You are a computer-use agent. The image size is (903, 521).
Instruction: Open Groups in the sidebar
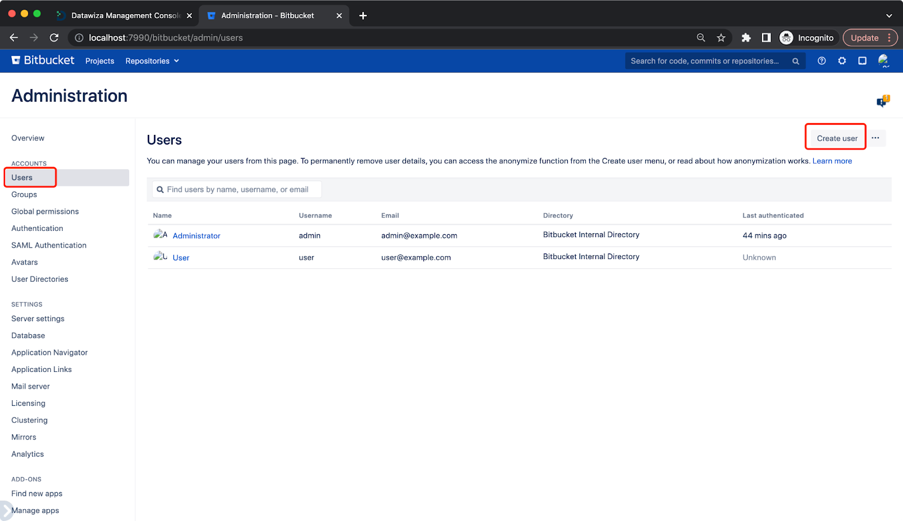[x=24, y=195]
